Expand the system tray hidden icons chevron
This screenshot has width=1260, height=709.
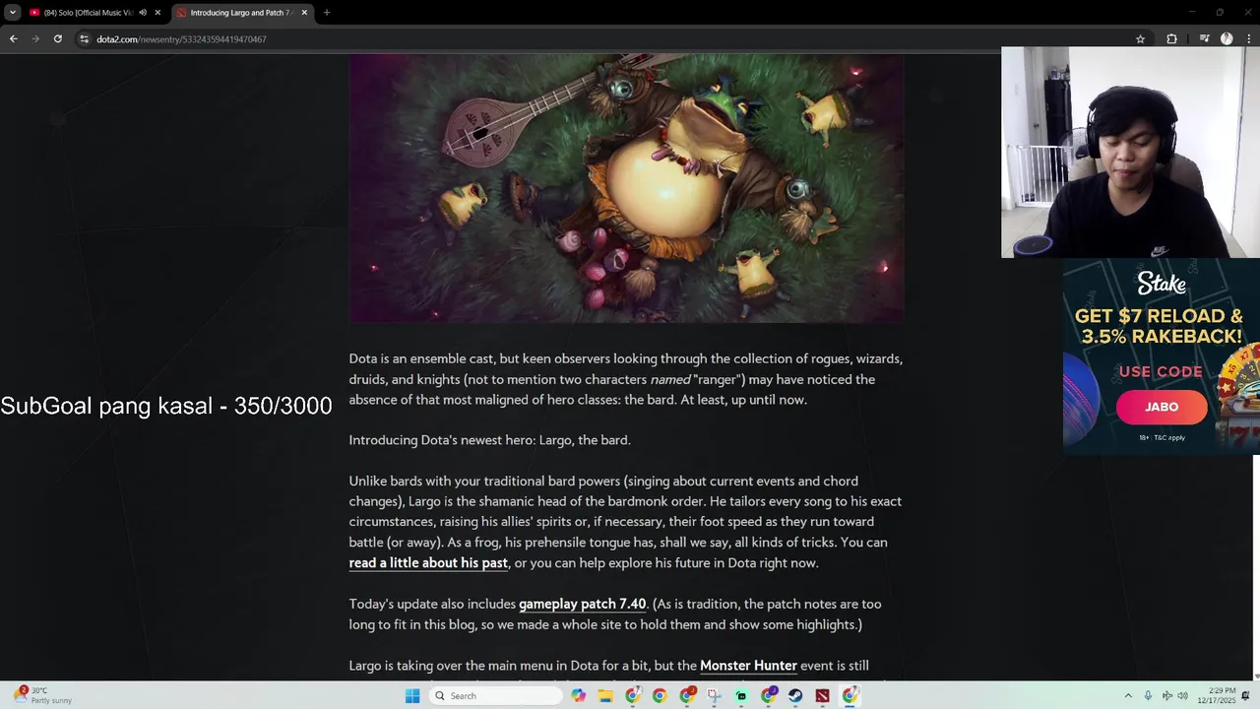[x=1128, y=696]
